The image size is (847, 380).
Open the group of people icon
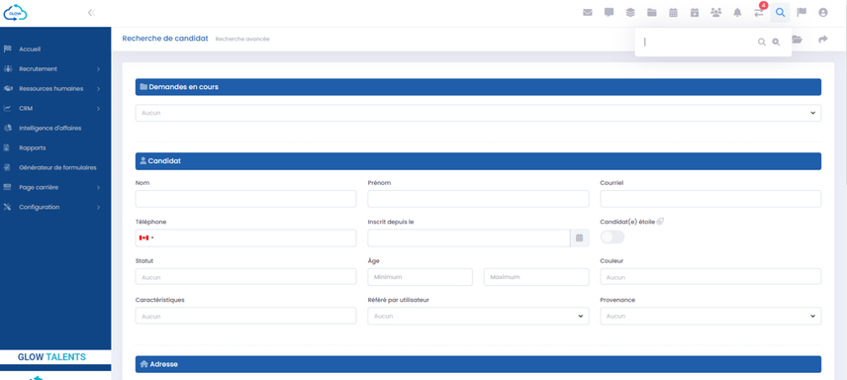tap(716, 13)
